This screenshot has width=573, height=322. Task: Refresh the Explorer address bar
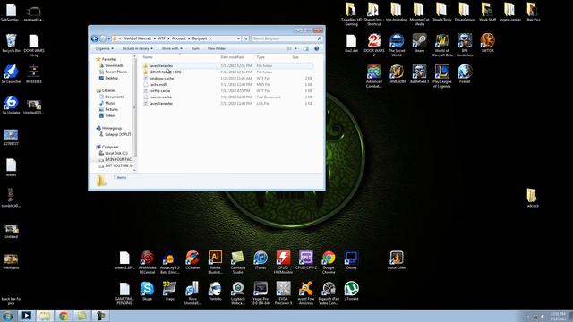coord(245,38)
